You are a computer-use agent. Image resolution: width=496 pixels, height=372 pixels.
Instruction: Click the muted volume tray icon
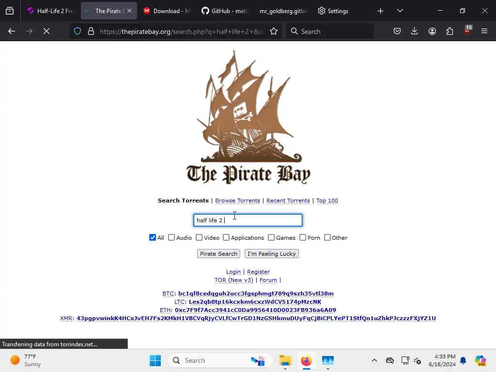pos(418,360)
